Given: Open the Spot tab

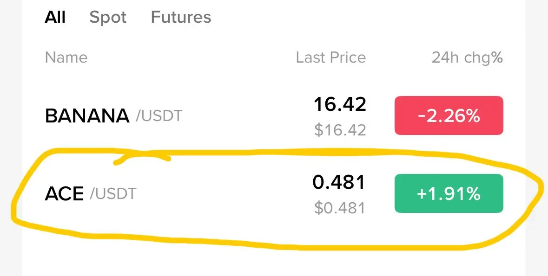Looking at the screenshot, I should 108,18.
